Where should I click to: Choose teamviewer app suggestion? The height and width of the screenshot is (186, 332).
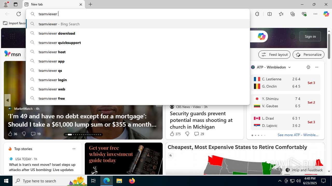coord(138,61)
